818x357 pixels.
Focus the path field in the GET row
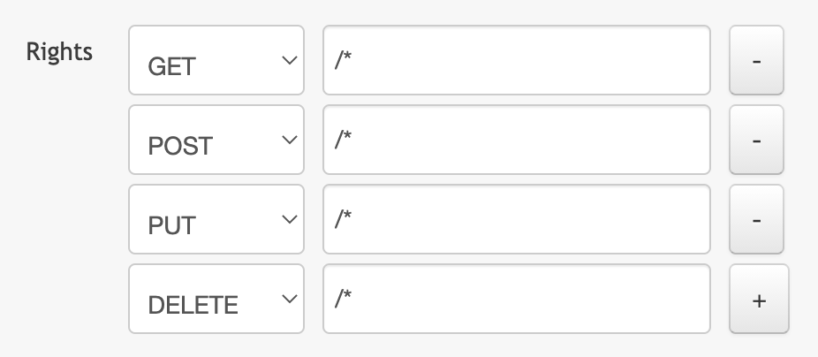tap(516, 60)
